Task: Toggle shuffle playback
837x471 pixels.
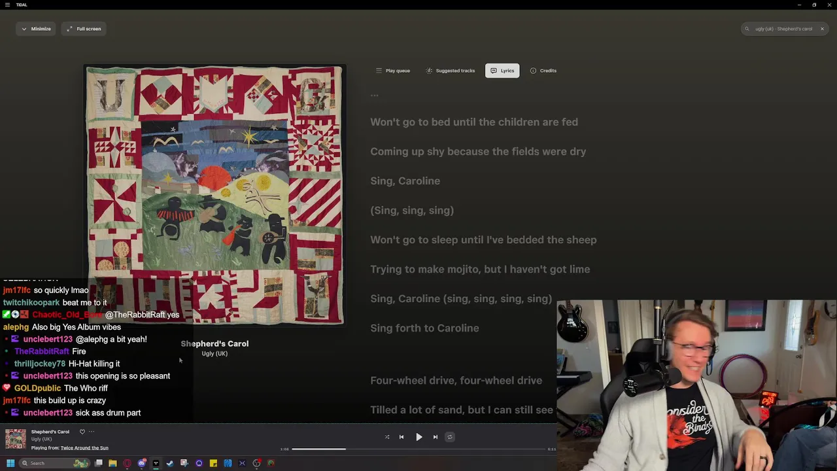Action: pos(387,437)
